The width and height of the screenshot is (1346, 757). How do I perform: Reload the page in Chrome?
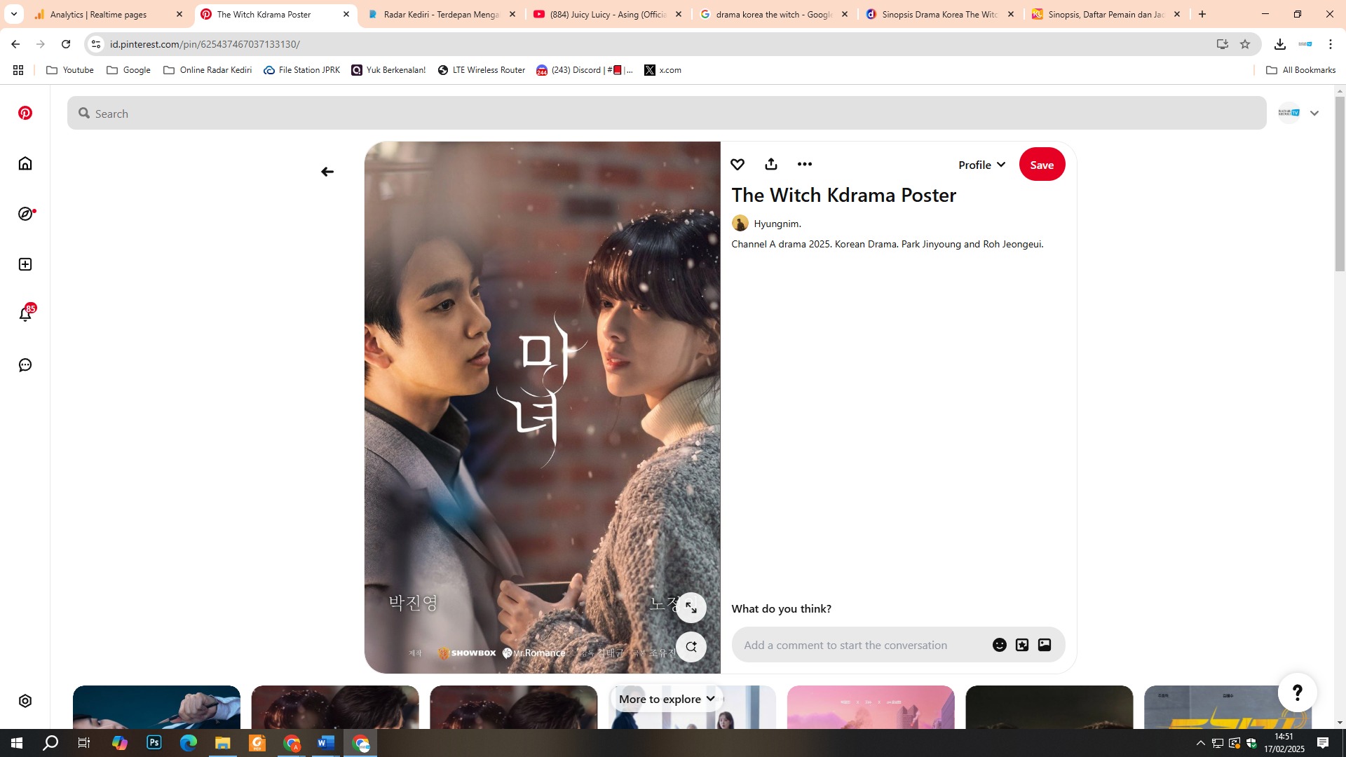(66, 44)
